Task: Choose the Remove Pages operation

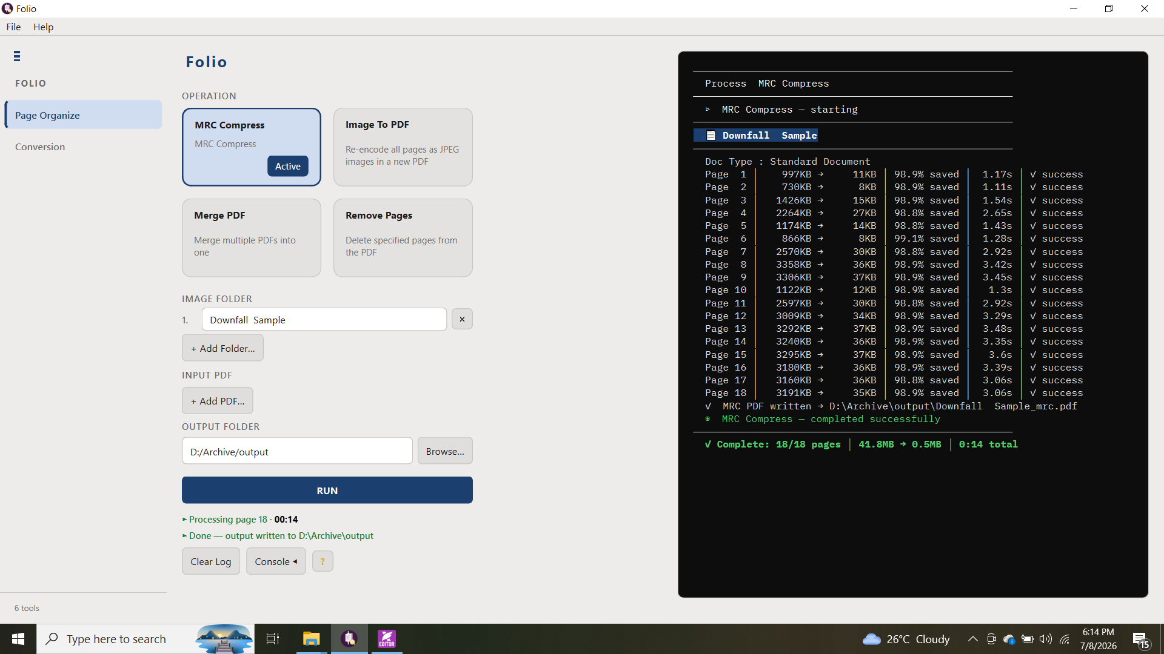Action: click(x=403, y=238)
